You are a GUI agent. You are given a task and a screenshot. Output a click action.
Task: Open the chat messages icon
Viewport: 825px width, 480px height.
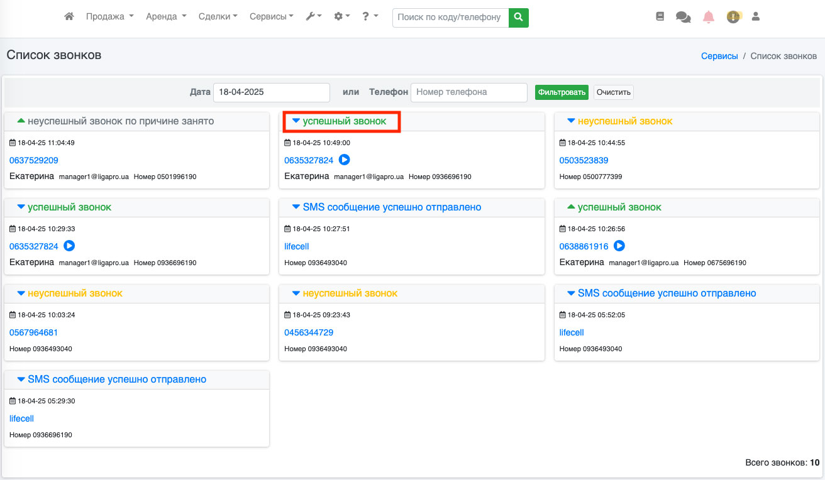(x=683, y=17)
